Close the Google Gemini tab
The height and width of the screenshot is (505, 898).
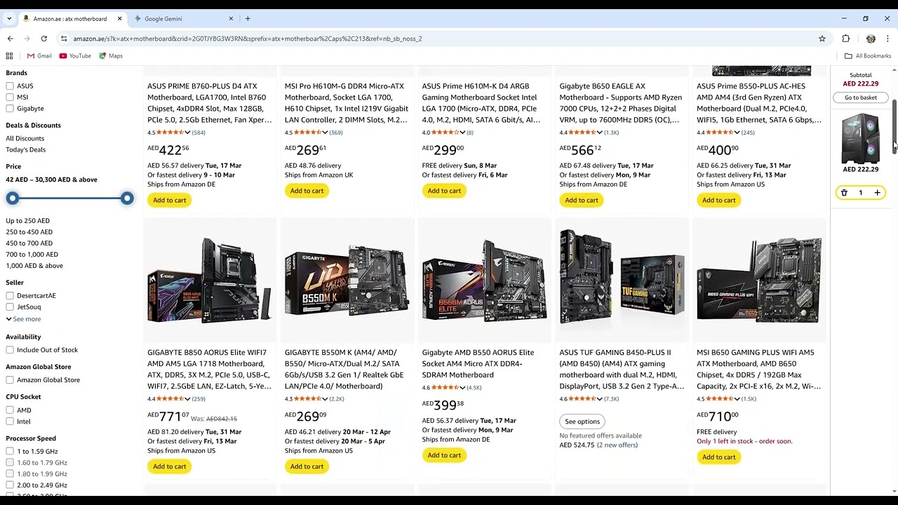(x=232, y=19)
